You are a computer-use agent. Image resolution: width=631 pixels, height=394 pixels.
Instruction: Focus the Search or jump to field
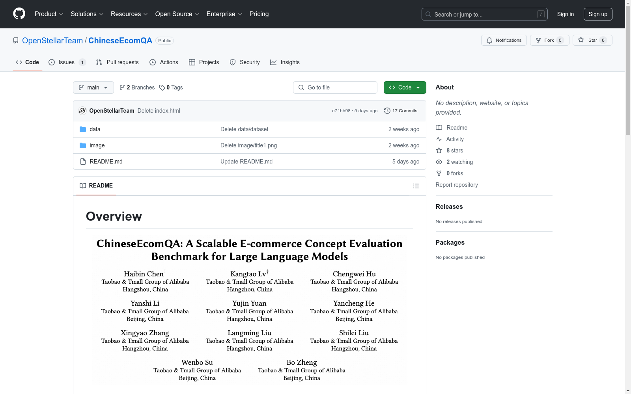point(485,14)
